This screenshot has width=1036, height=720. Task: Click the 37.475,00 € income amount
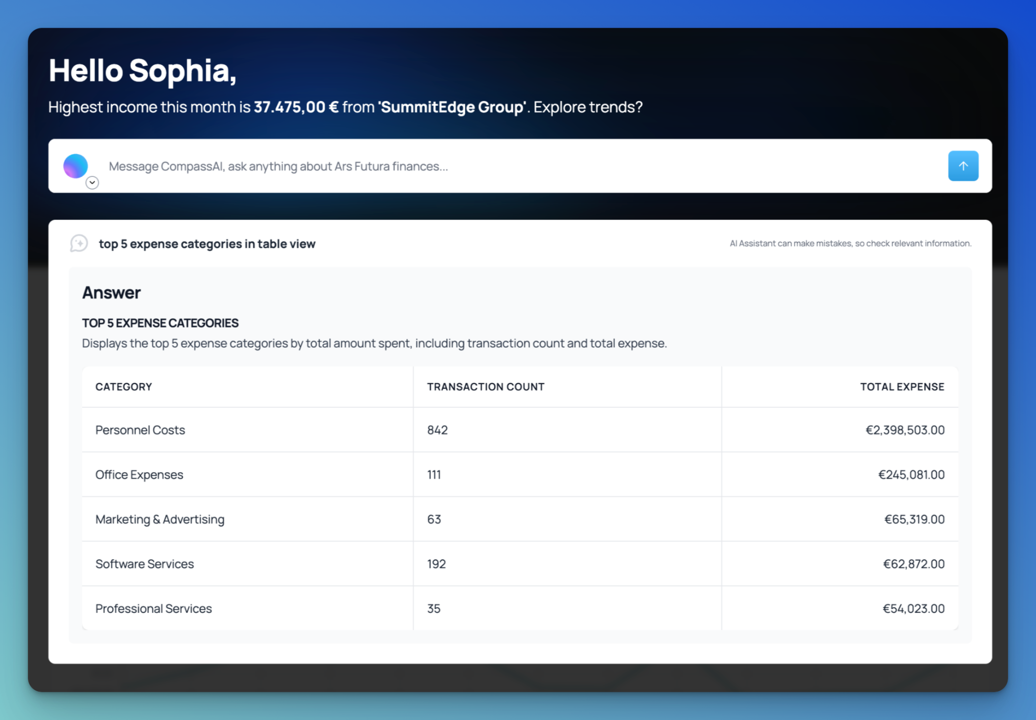pyautogui.click(x=296, y=107)
